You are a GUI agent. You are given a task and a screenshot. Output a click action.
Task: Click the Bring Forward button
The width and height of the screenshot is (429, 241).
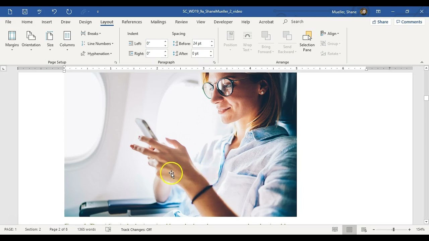(x=266, y=42)
